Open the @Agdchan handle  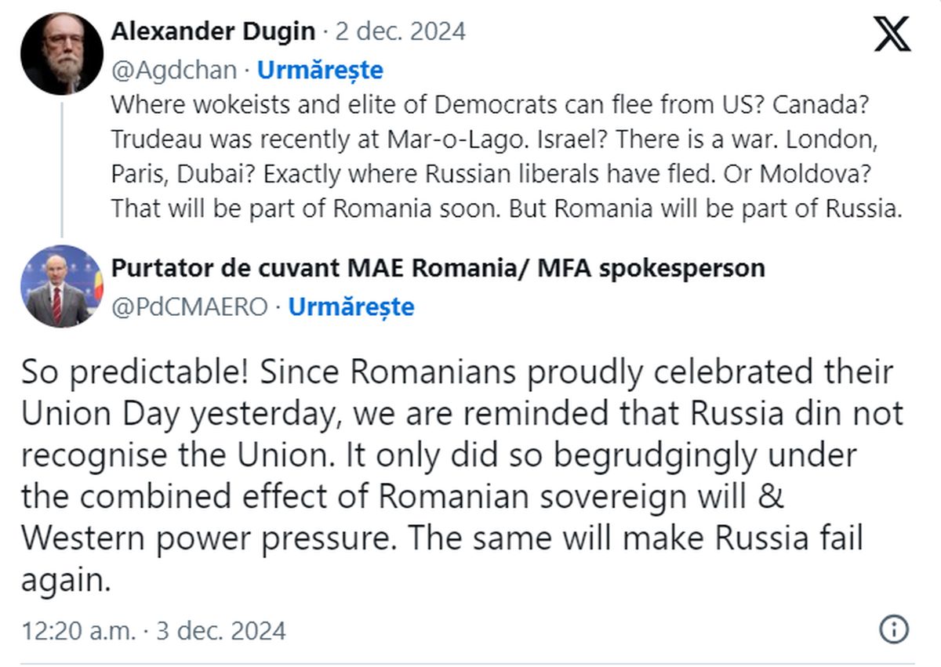click(x=173, y=71)
